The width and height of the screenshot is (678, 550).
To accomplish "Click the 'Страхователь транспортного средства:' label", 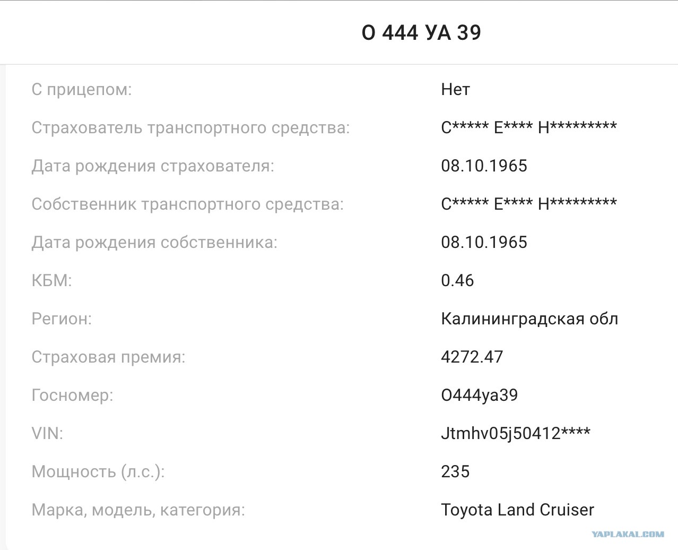I will [191, 128].
